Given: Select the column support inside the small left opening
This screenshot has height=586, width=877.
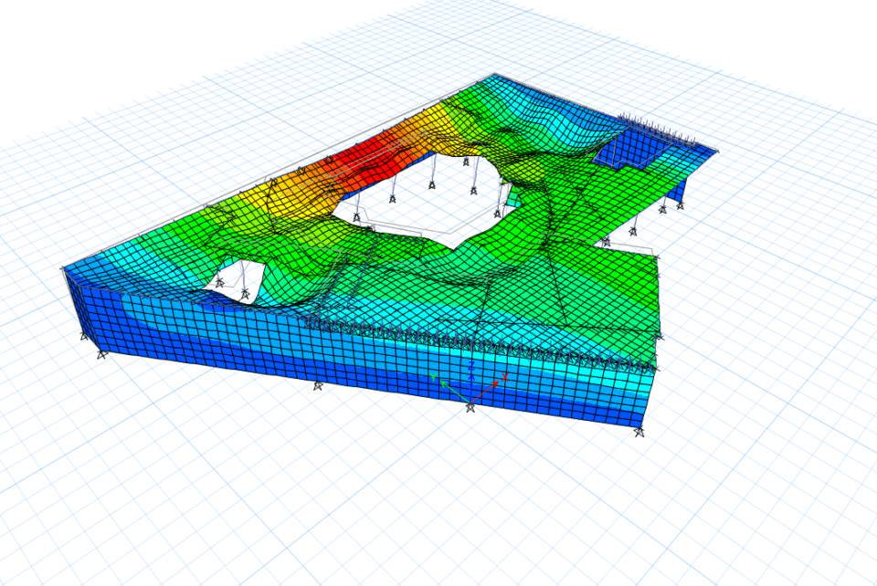Looking at the screenshot, I should click(x=245, y=293).
